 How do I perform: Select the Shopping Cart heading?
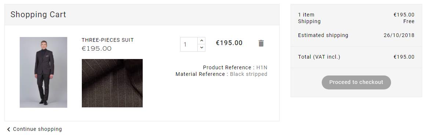point(38,14)
